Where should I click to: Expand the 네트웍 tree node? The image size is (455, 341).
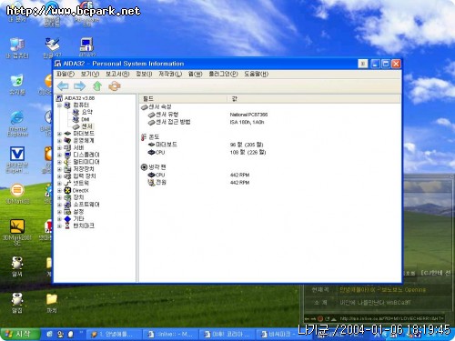tap(59, 184)
